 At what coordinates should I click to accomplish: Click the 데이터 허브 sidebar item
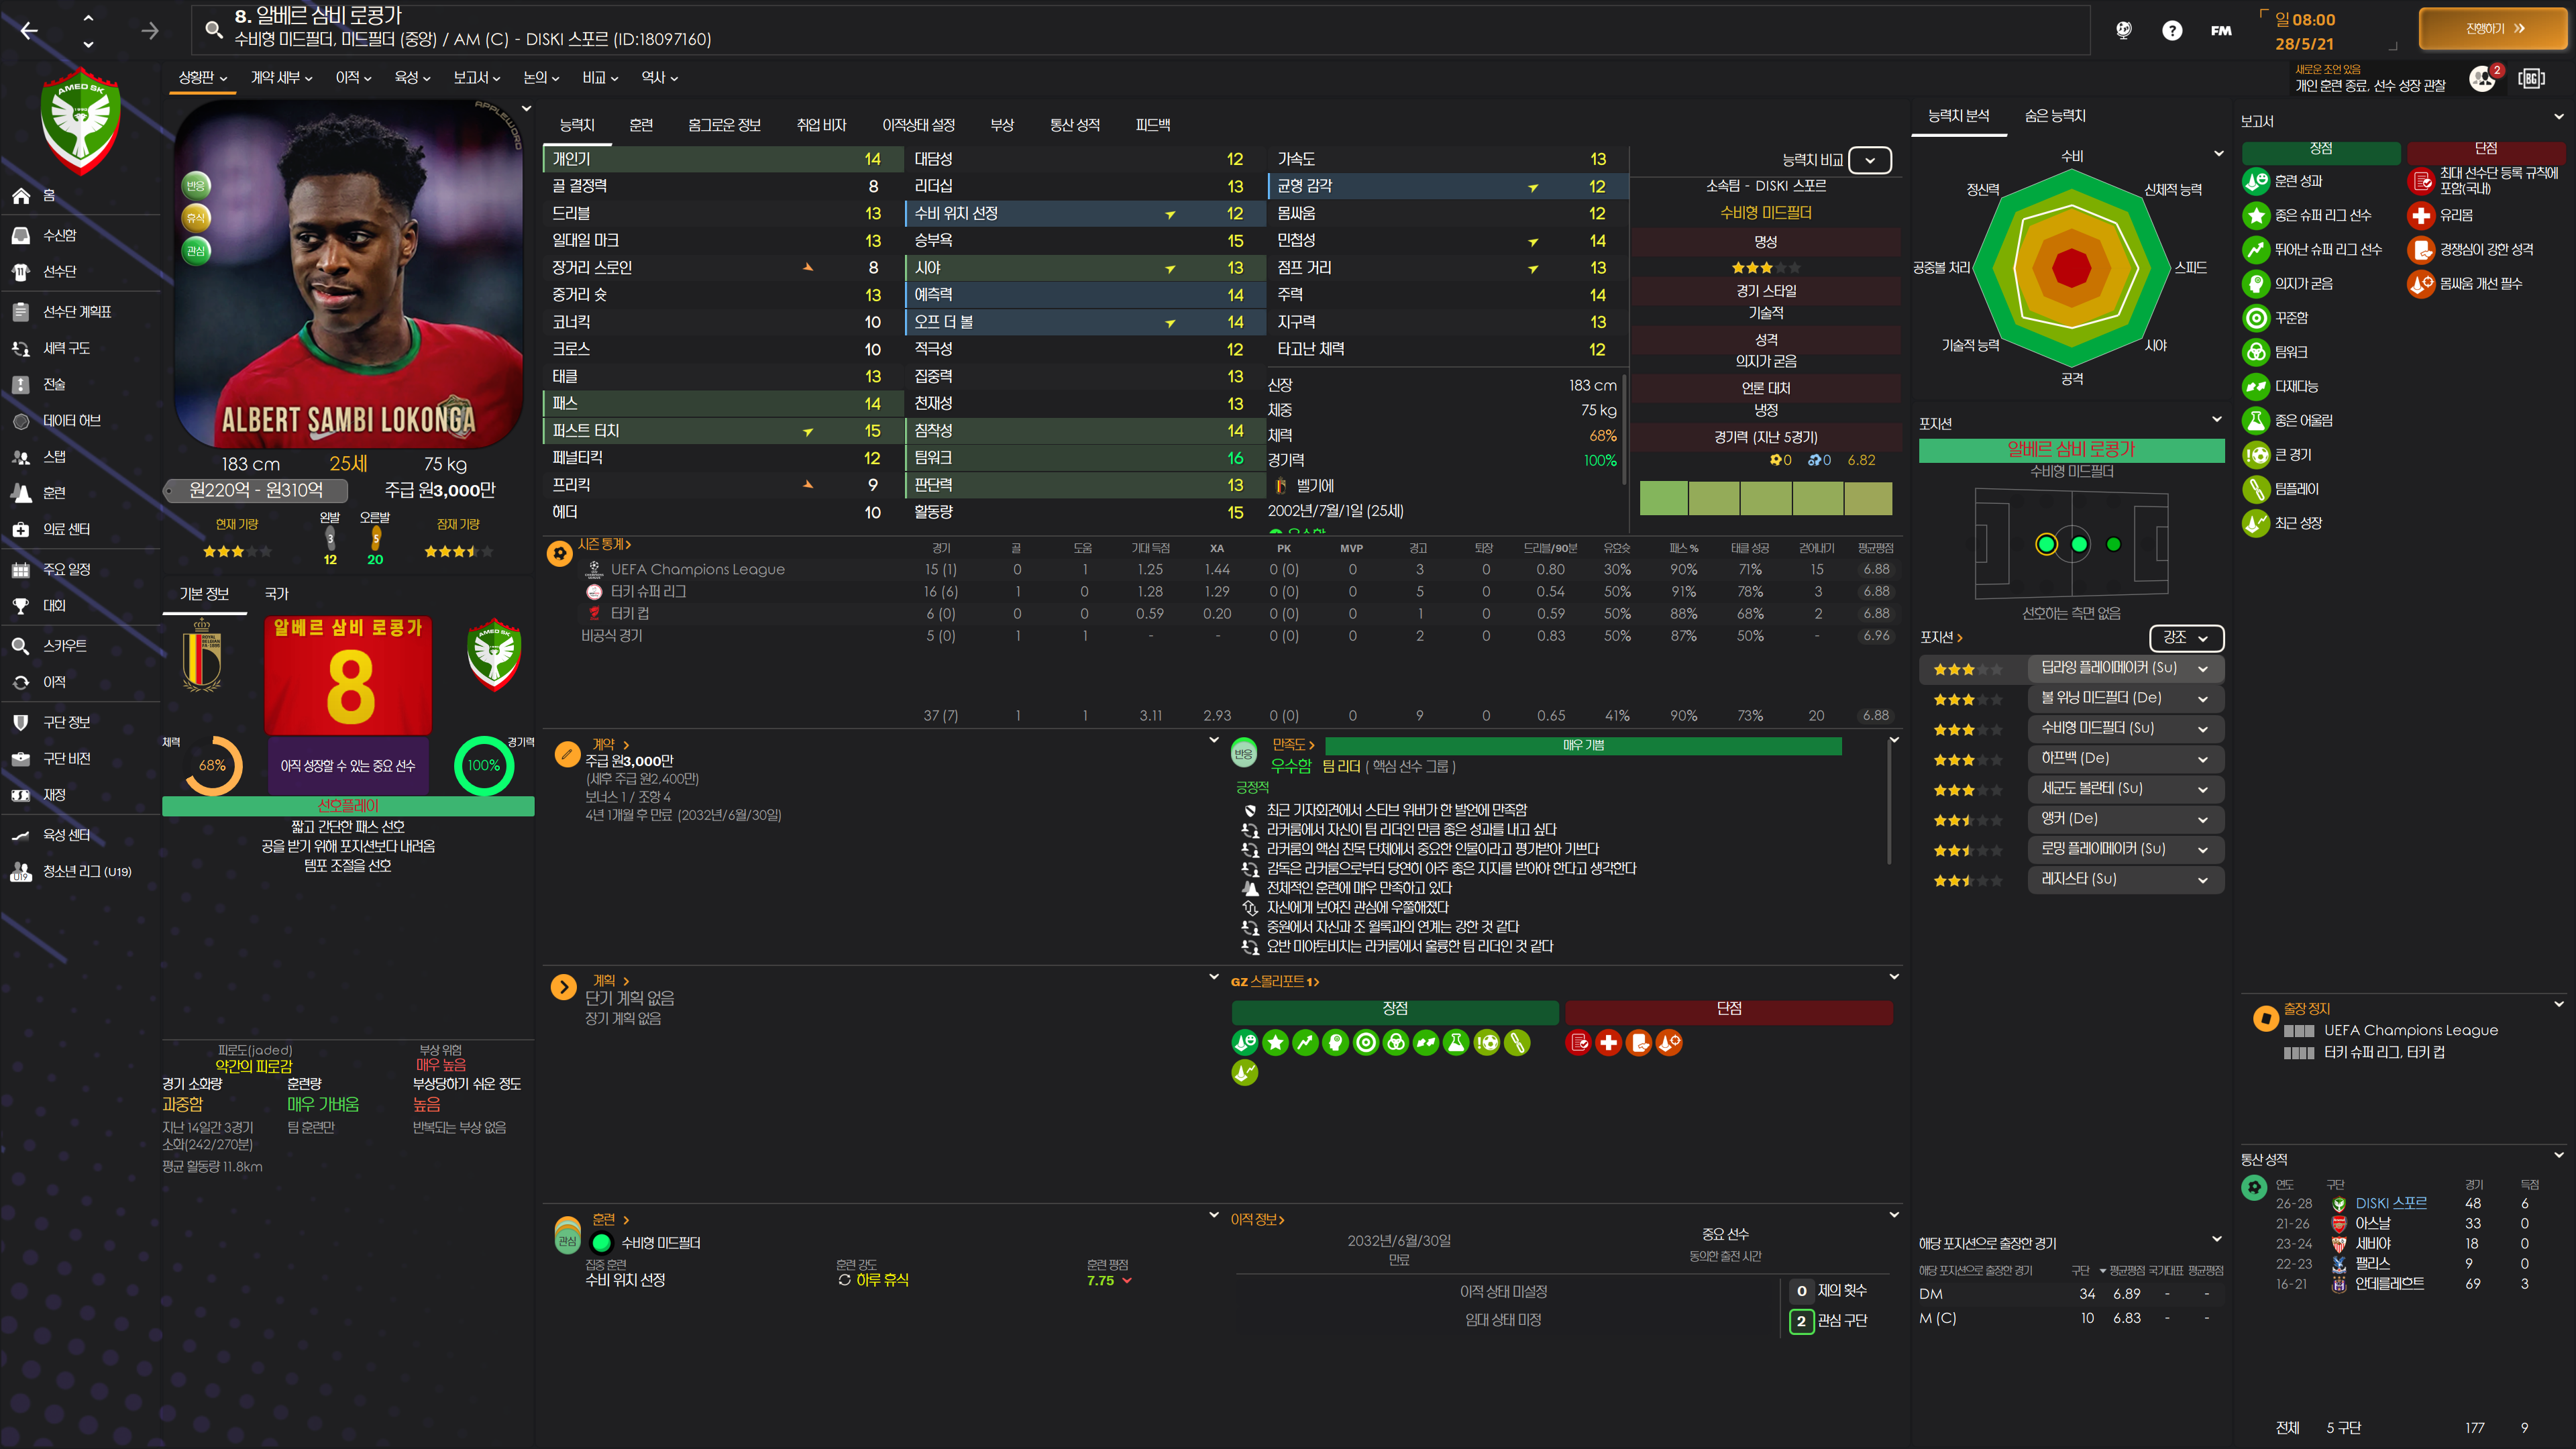tap(71, 421)
